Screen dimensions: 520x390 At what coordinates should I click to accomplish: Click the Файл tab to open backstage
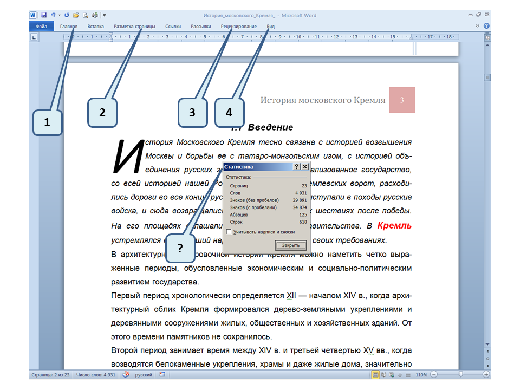(41, 26)
